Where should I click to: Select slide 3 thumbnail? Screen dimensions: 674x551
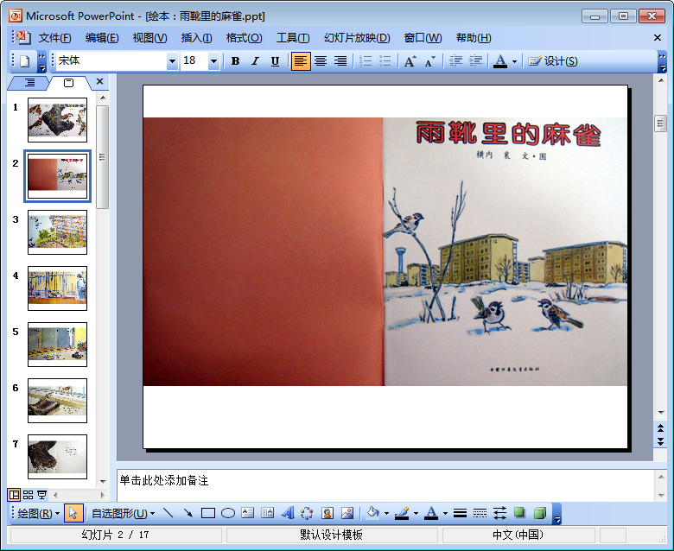[57, 232]
